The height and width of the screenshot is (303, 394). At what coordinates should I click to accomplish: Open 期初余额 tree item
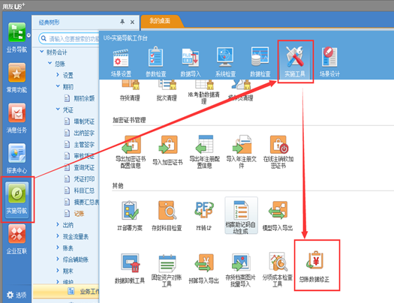[80, 98]
